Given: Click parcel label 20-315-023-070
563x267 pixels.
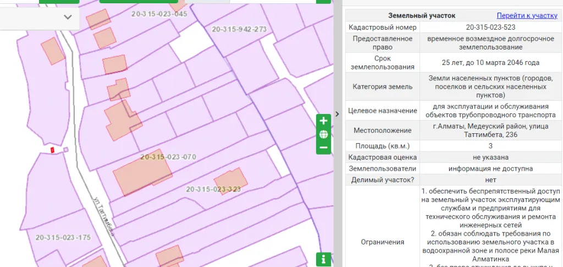Looking at the screenshot, I should point(168,157).
